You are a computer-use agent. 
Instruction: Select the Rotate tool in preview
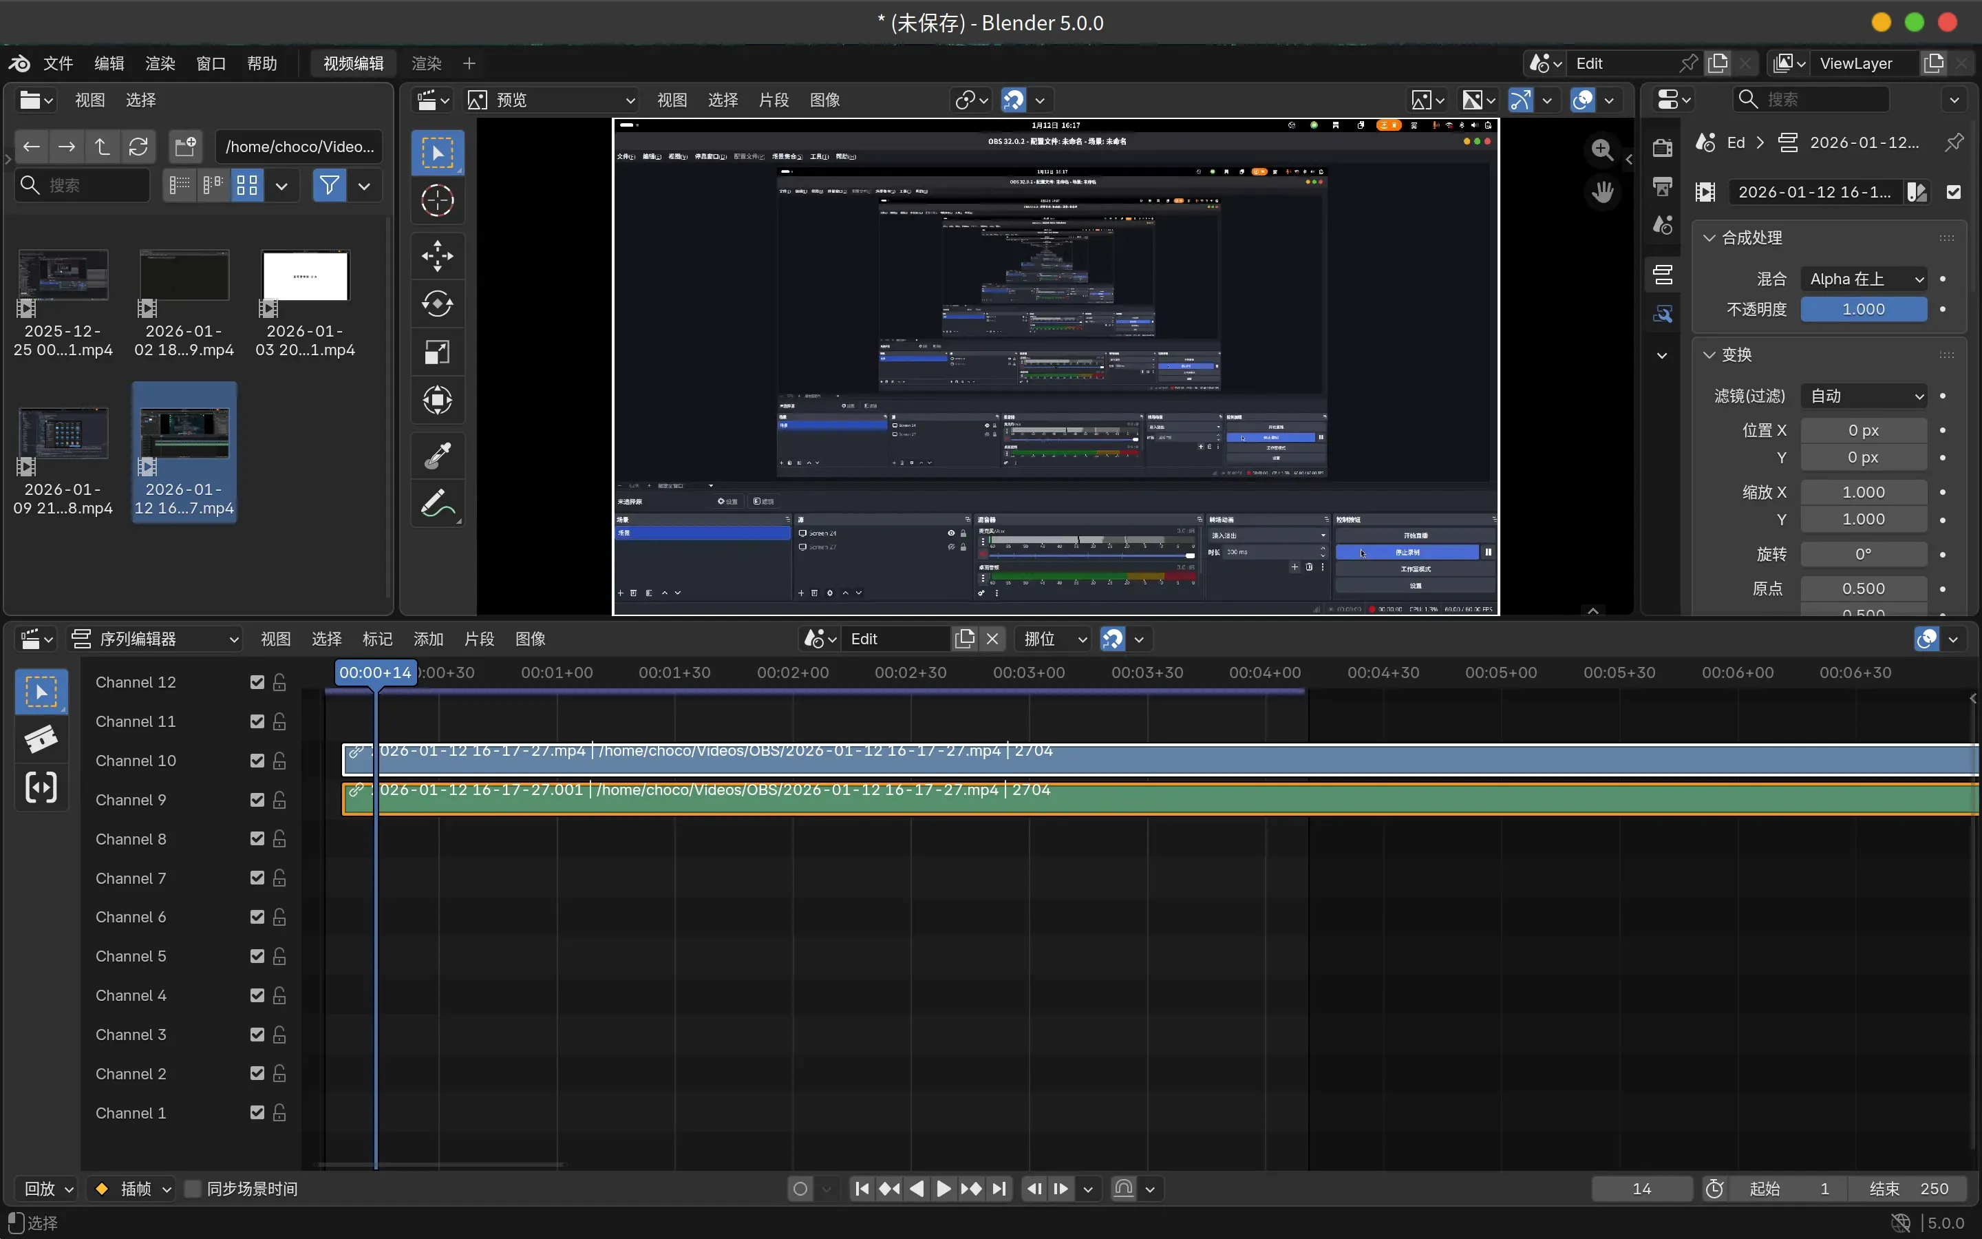click(x=438, y=304)
